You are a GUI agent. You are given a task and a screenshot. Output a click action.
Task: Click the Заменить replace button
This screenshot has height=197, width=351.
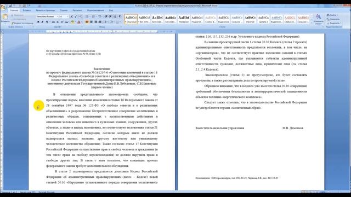click(333, 19)
